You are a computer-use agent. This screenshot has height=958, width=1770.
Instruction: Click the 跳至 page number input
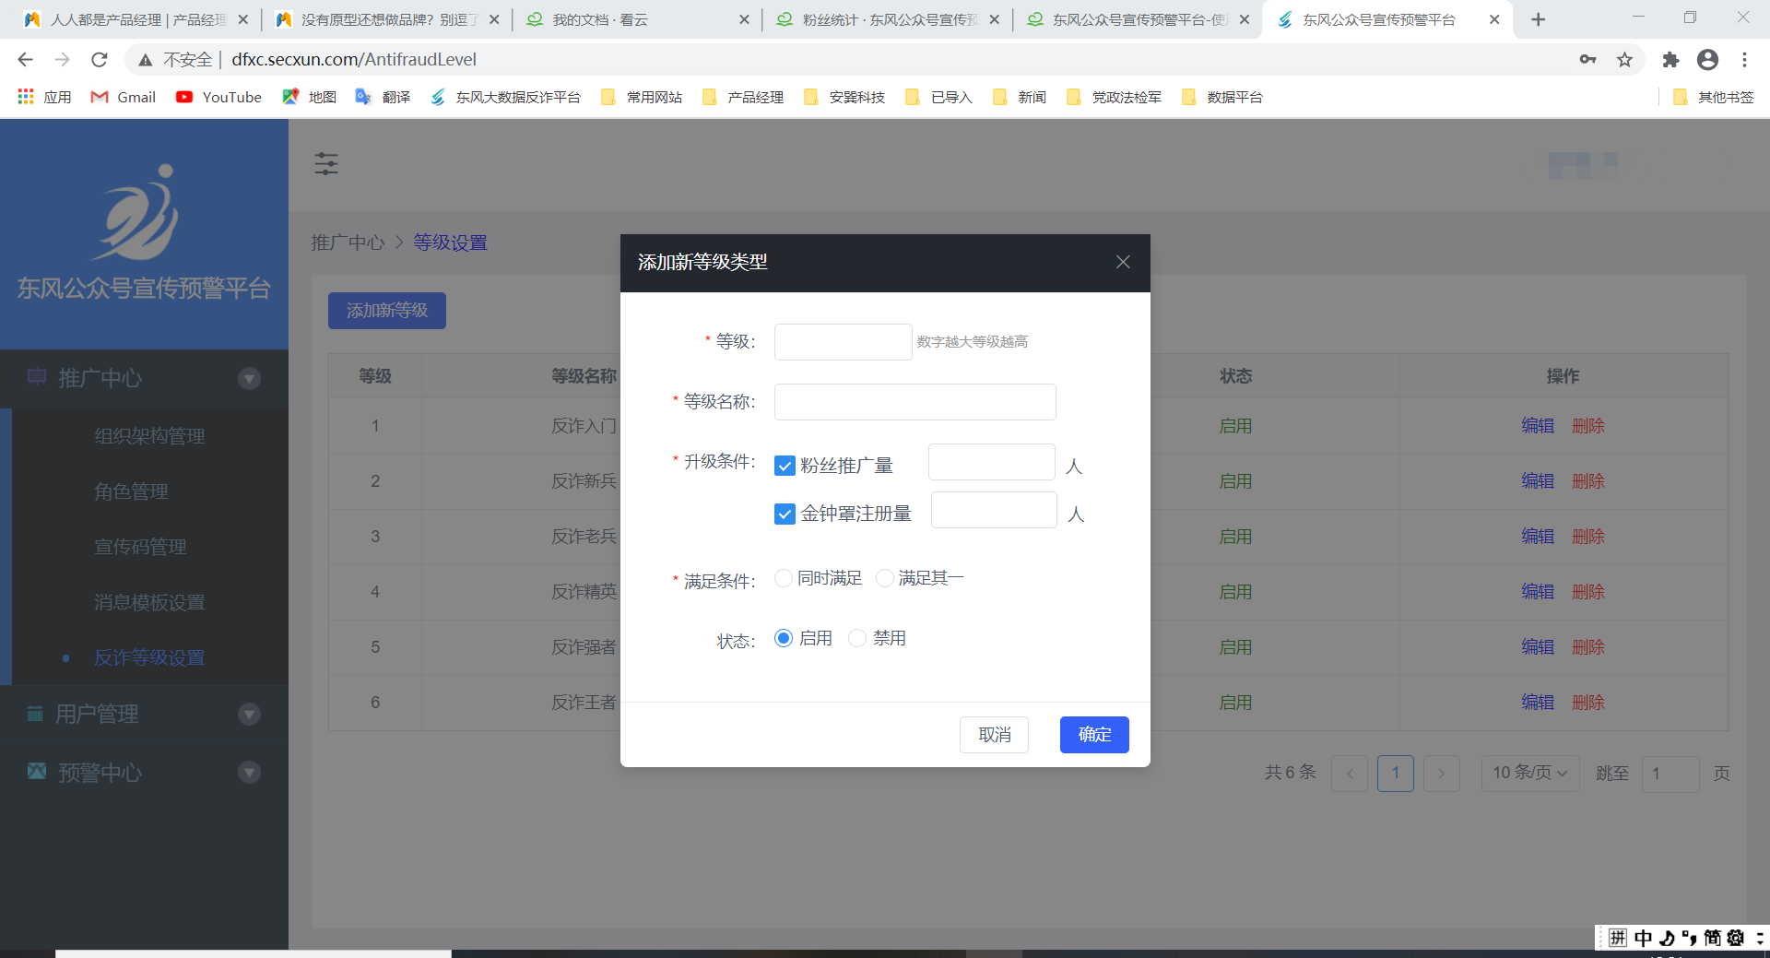1670,774
